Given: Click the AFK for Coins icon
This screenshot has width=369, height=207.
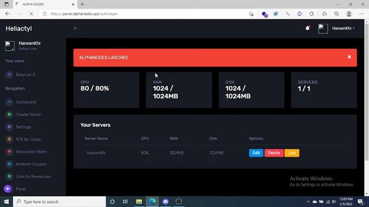Looking at the screenshot, I should (x=9, y=139).
